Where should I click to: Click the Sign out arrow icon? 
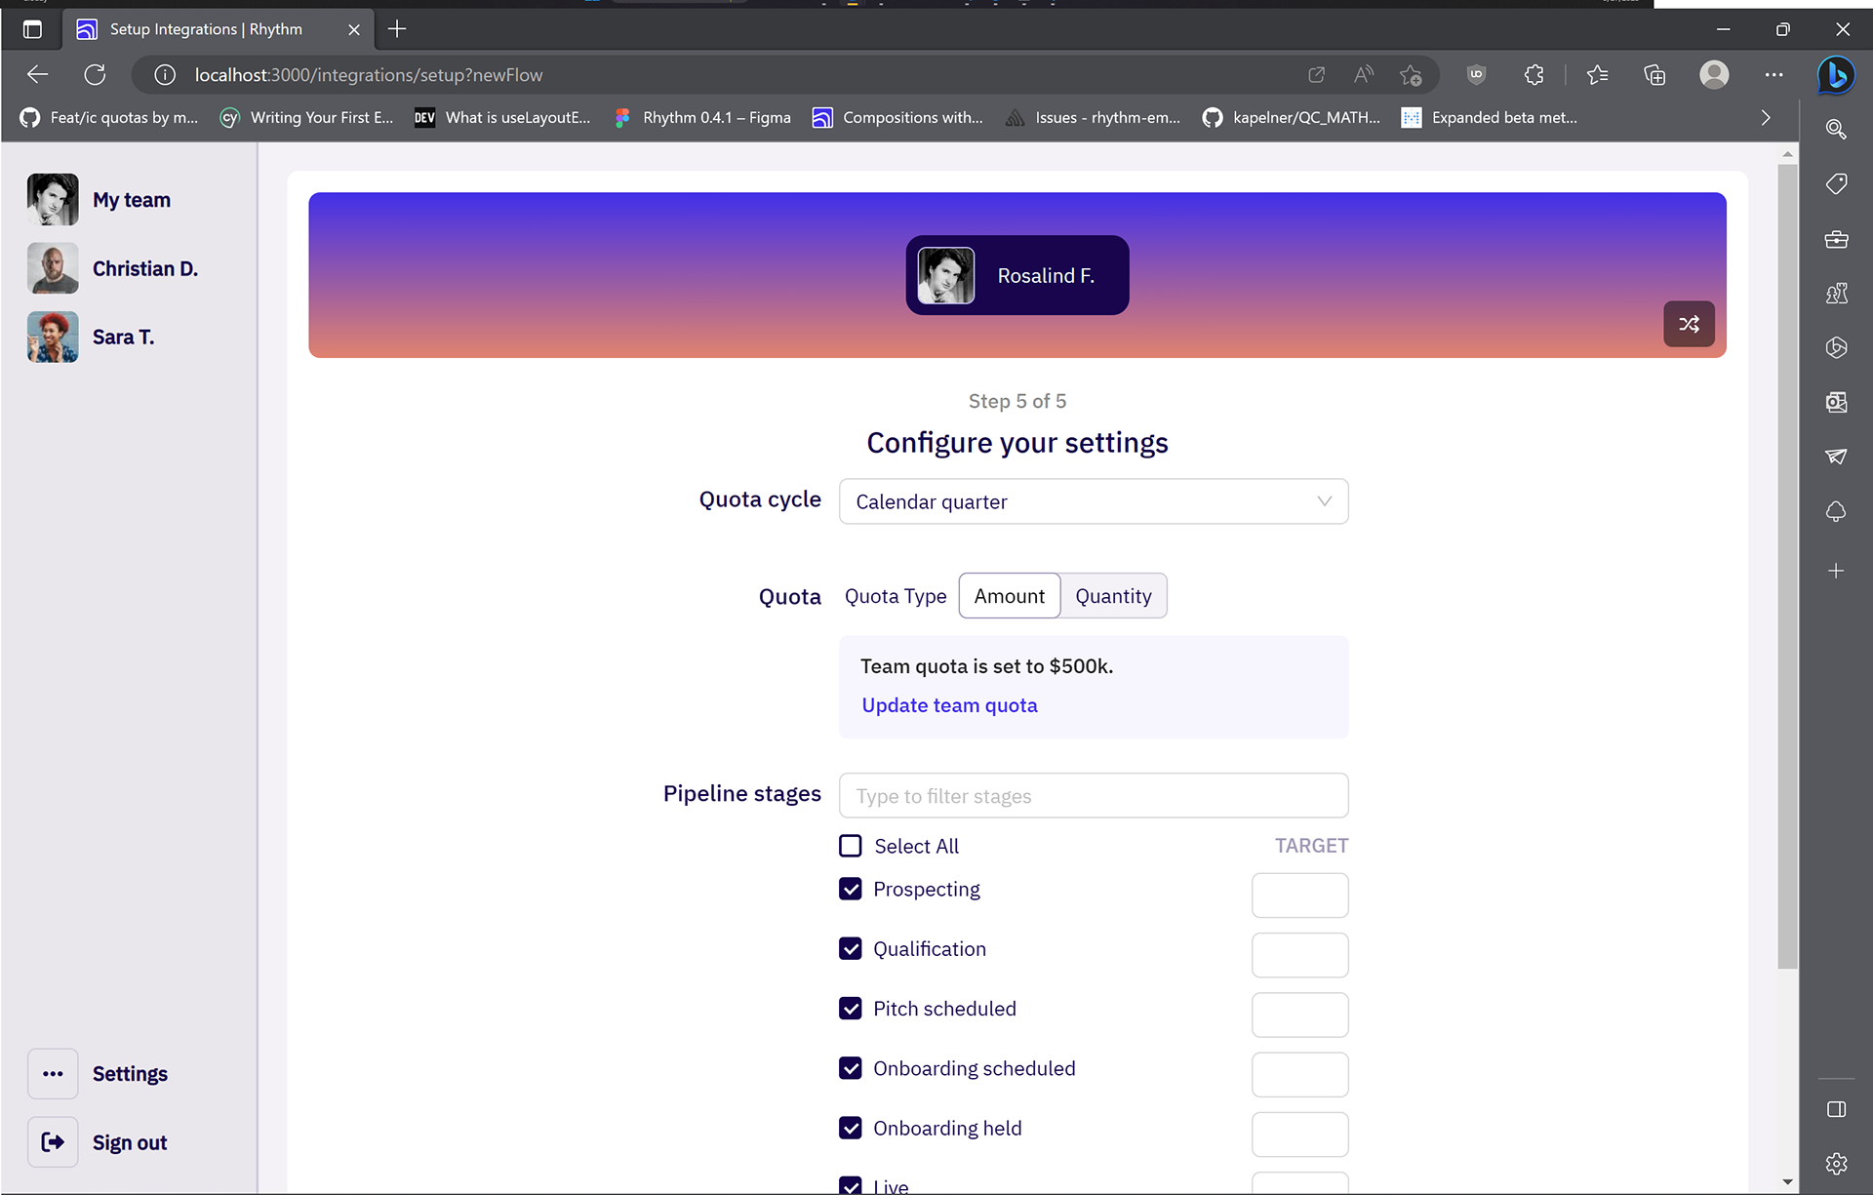coord(53,1142)
